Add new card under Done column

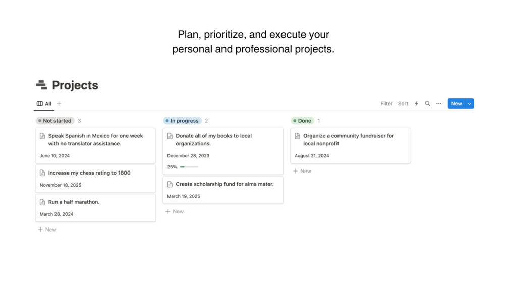click(x=302, y=172)
